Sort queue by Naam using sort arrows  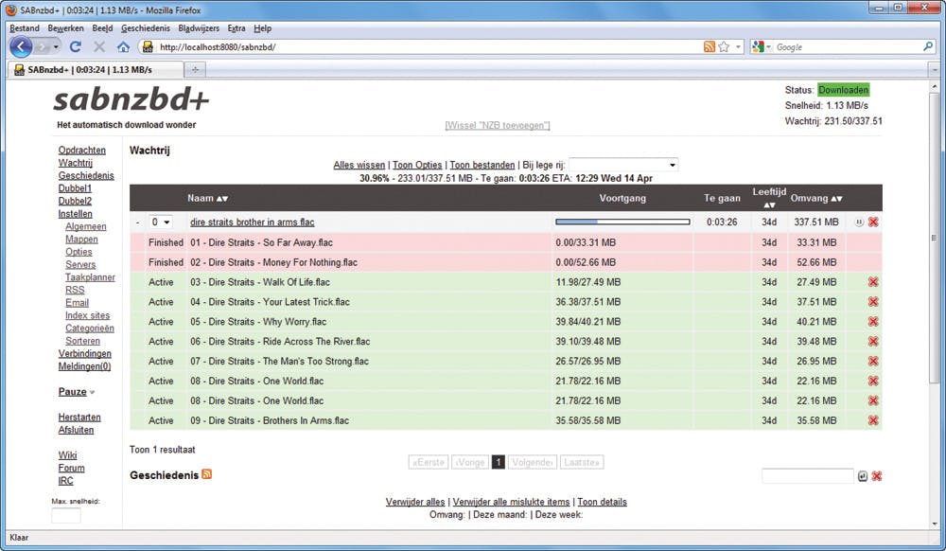pos(222,199)
